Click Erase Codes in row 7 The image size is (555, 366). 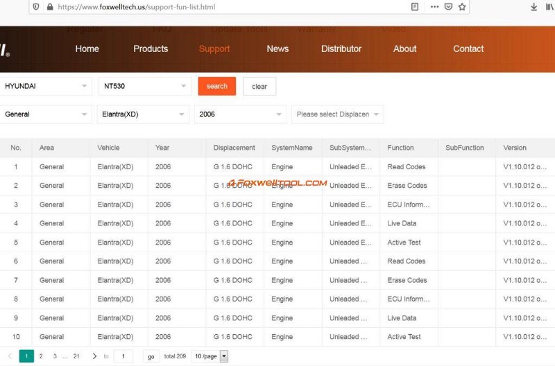407,281
